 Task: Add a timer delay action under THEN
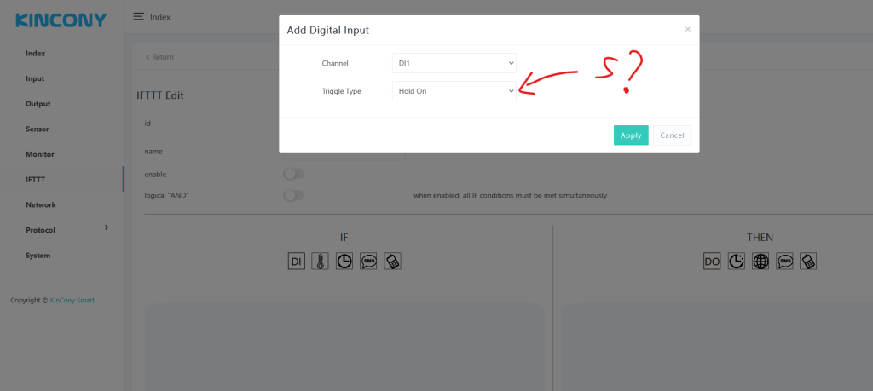pyautogui.click(x=736, y=262)
